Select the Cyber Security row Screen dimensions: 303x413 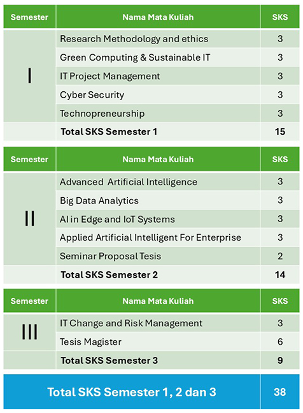[x=178, y=95]
